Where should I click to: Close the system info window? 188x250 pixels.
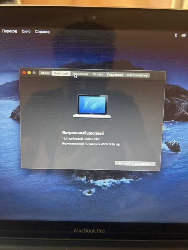pyautogui.click(x=24, y=72)
